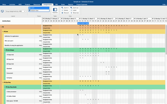Screen dimensions: 167x104
Task: Collapse the PR group row
Action: click(1, 27)
